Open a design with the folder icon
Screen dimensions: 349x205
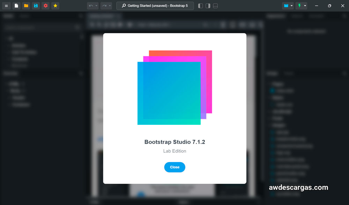pos(26,6)
